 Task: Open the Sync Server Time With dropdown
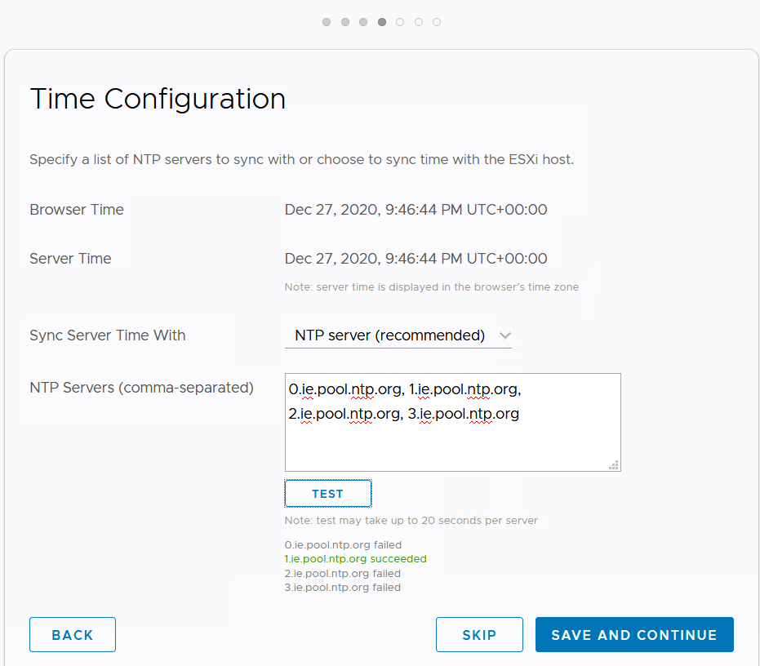coord(398,335)
